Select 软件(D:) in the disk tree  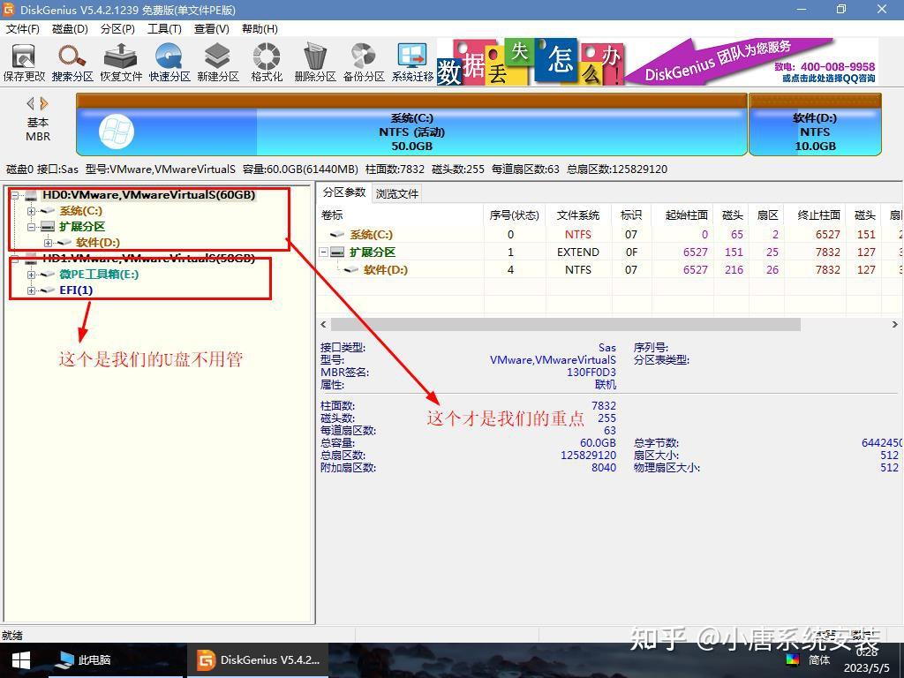[x=97, y=243]
